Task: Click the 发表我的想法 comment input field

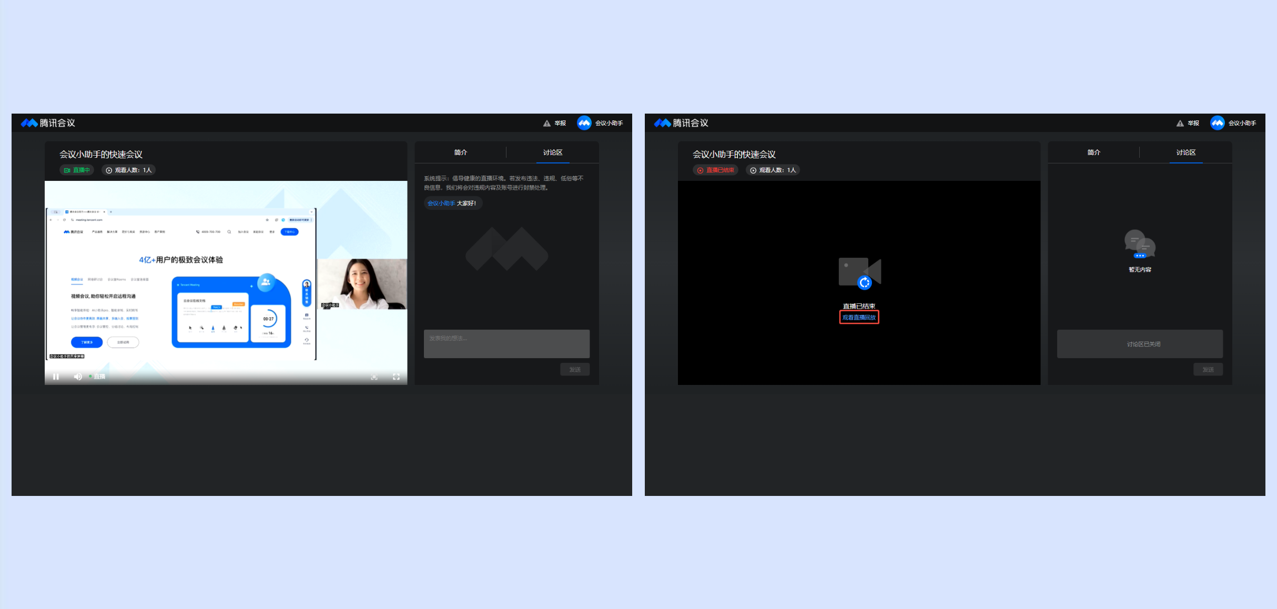Action: 506,344
